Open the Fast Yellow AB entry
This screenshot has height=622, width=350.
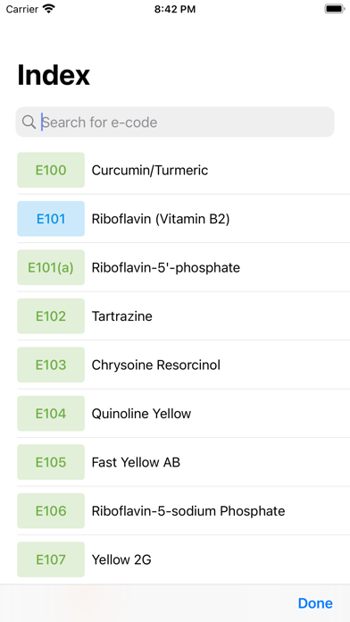184,462
